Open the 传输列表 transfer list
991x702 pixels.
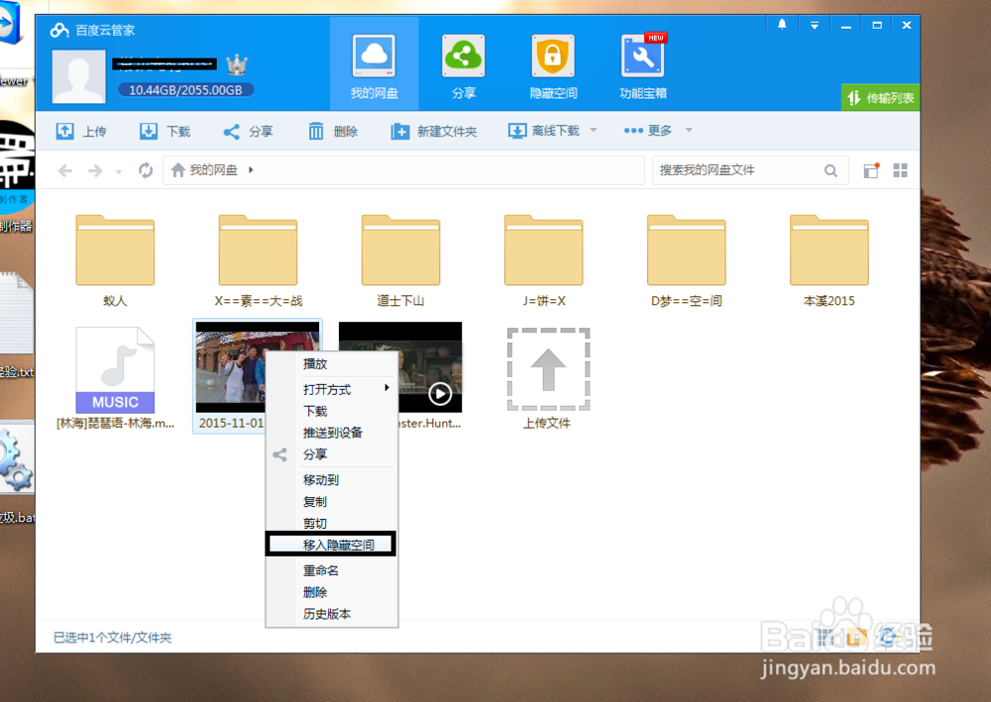[x=880, y=97]
